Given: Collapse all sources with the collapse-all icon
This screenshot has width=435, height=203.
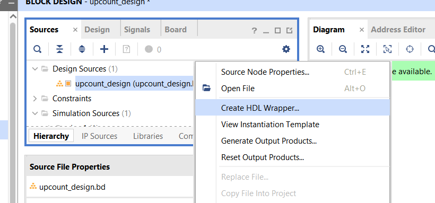Looking at the screenshot, I should [59, 49].
